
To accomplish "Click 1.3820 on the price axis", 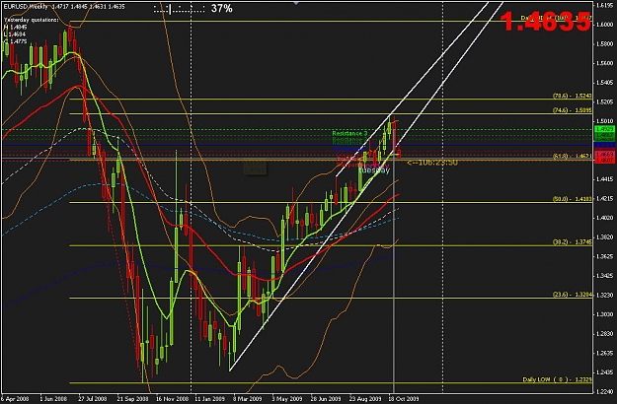I will point(606,237).
